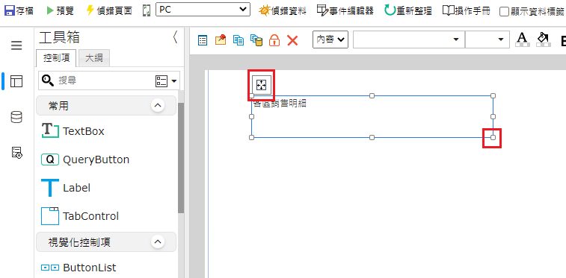Select the database cylinder sidebar icon
This screenshot has width=566, height=278.
tap(16, 117)
